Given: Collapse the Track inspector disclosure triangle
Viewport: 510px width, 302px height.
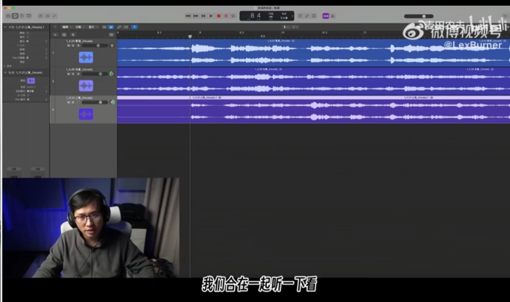Looking at the screenshot, I should coord(5,73).
